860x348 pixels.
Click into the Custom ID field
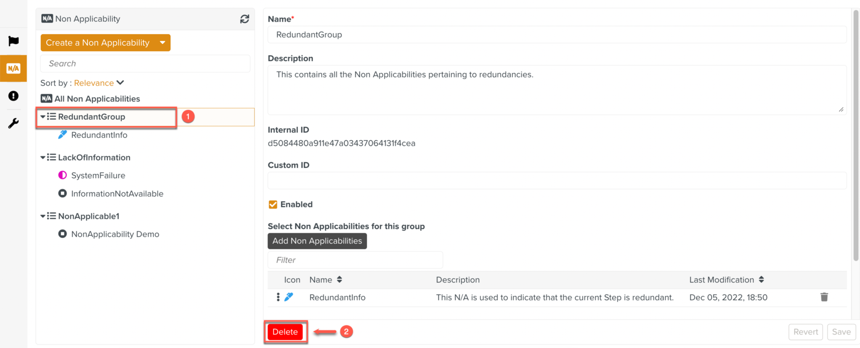coord(557,181)
